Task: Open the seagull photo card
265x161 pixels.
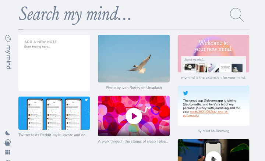Action: click(x=134, y=59)
